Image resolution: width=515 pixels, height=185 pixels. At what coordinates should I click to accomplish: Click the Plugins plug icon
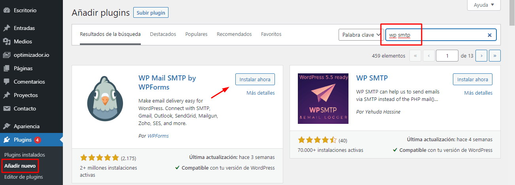[6, 140]
